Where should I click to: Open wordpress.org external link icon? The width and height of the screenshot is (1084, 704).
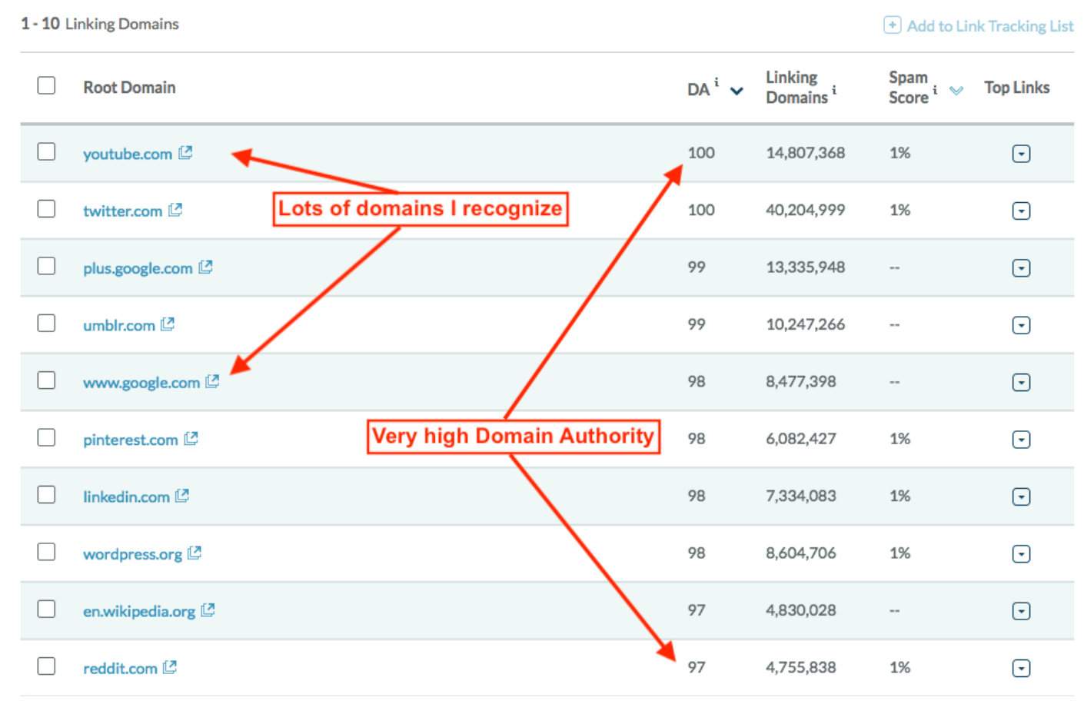click(195, 553)
